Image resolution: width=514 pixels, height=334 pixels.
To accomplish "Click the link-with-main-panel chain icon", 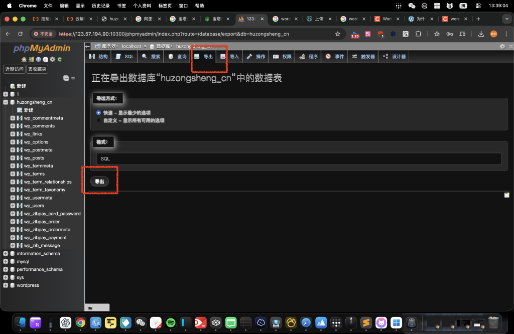I will click(73, 78).
